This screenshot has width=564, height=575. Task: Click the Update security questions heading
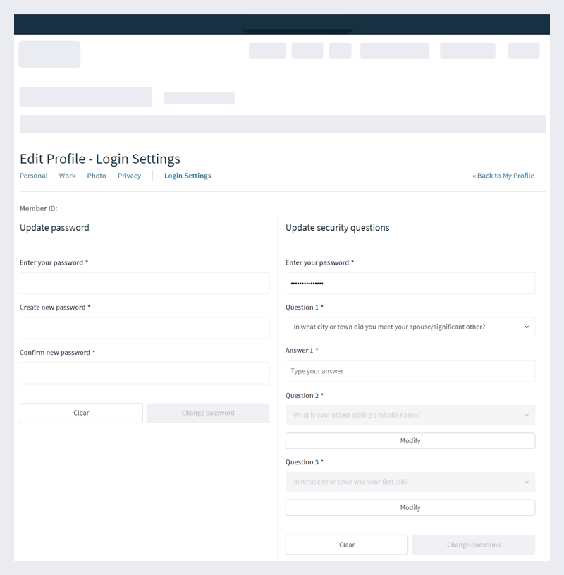(338, 228)
